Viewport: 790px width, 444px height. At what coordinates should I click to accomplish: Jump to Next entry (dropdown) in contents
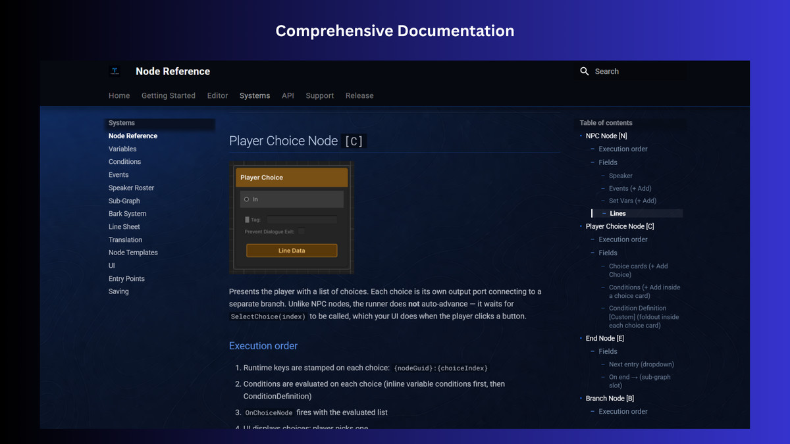pos(641,364)
